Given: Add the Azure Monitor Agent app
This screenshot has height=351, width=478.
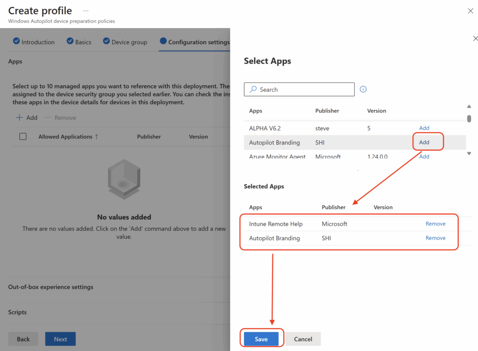Looking at the screenshot, I should point(424,156).
